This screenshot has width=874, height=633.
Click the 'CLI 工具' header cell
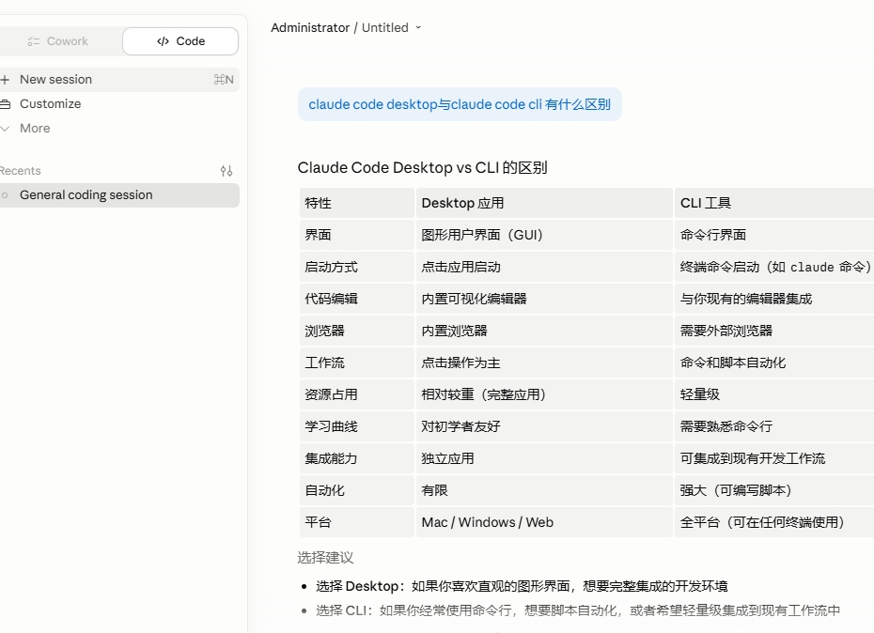click(774, 203)
